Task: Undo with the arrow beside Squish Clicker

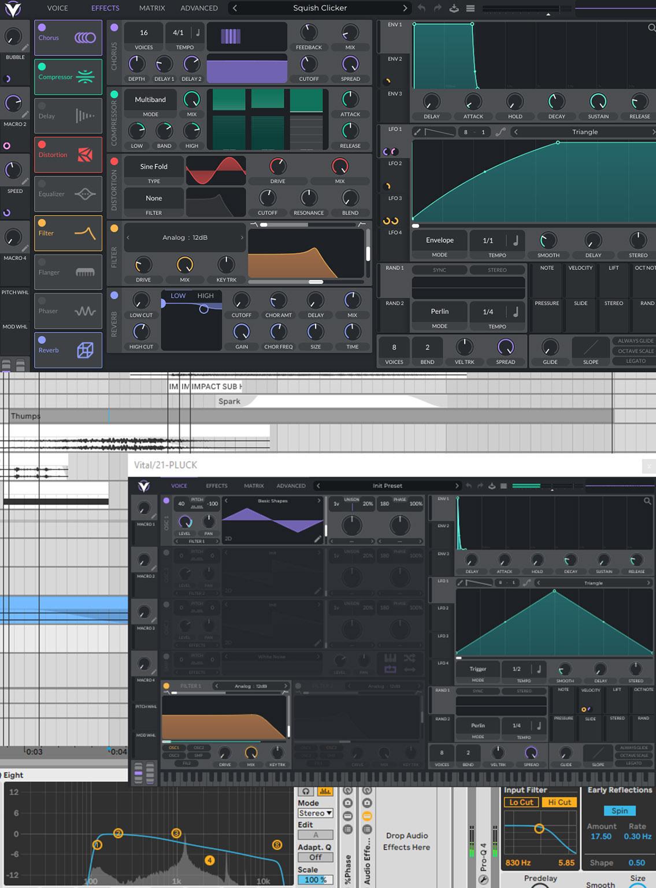Action: coord(421,8)
